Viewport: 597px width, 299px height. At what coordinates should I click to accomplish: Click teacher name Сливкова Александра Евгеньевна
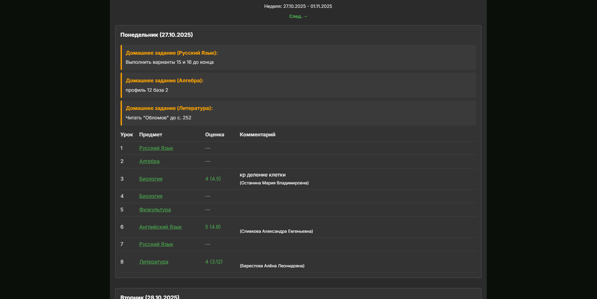[276, 231]
